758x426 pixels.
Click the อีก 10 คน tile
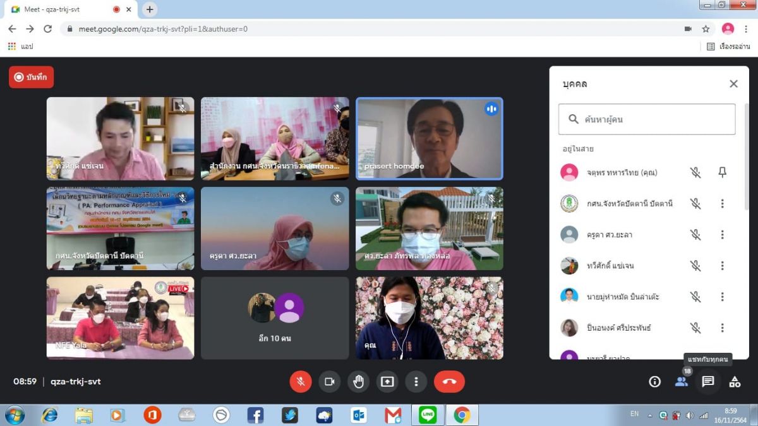(x=275, y=318)
